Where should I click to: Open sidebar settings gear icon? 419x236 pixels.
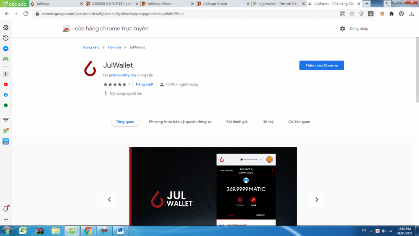[x=6, y=27]
